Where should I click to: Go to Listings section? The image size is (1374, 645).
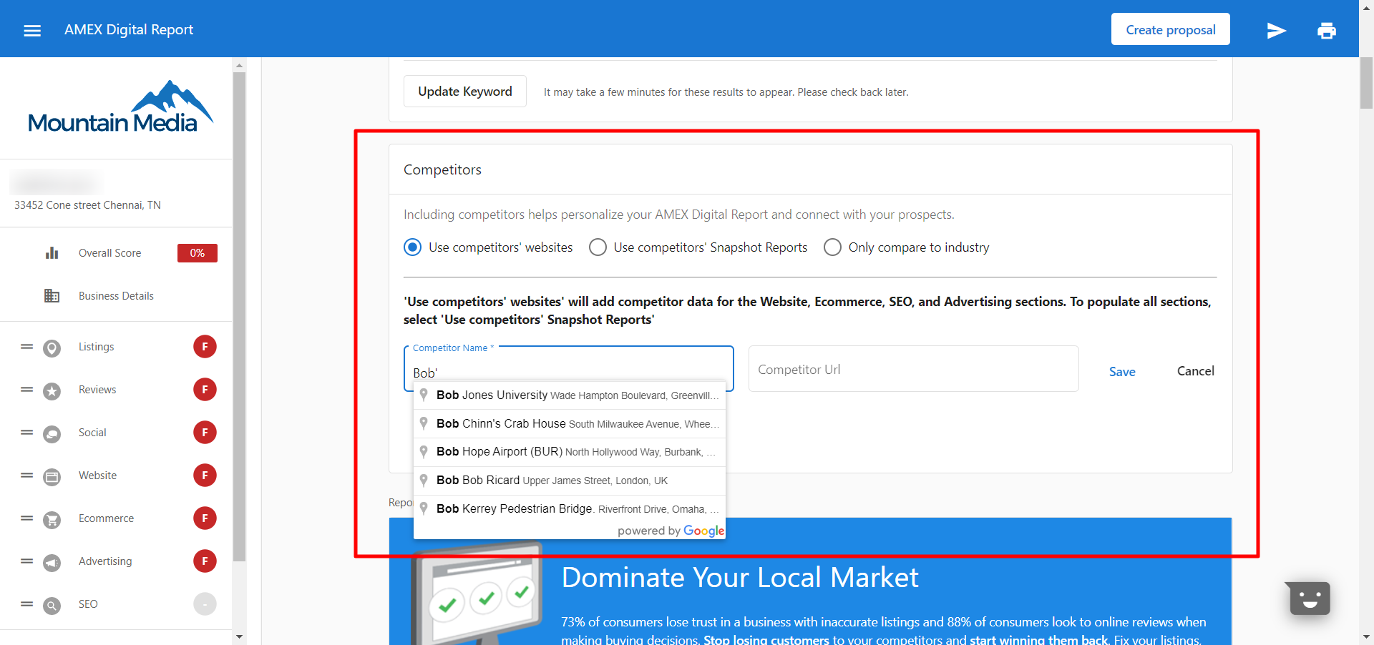(x=97, y=347)
